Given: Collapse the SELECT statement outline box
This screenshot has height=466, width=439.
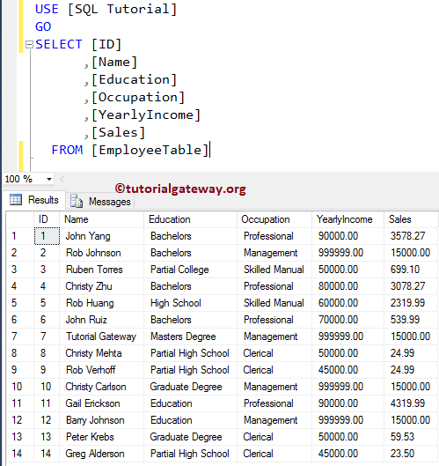Looking at the screenshot, I should (x=29, y=45).
